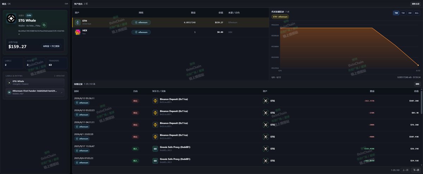
Task: Go to the previous page of transfers
Action: [x=406, y=170]
